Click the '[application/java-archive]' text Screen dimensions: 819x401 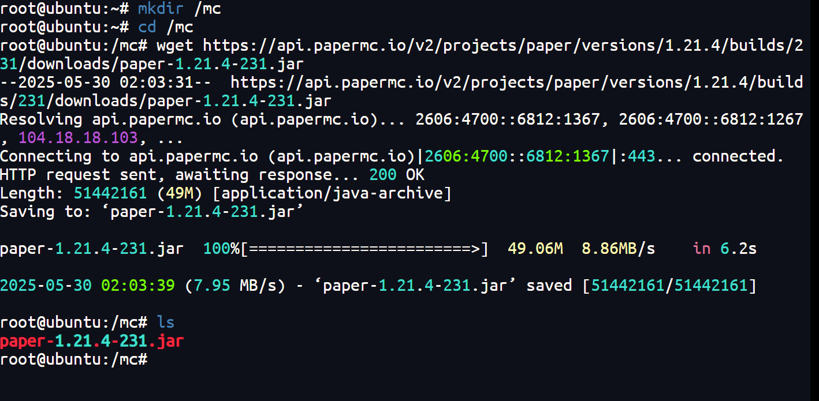pos(332,193)
